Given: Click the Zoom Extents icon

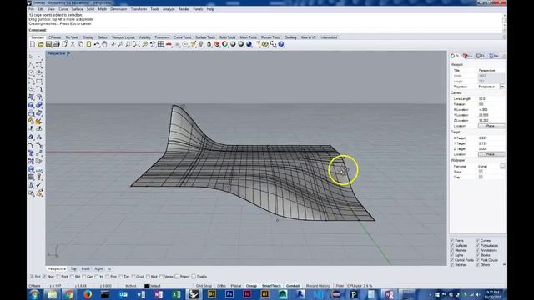Looking at the screenshot, I should coord(137,44).
